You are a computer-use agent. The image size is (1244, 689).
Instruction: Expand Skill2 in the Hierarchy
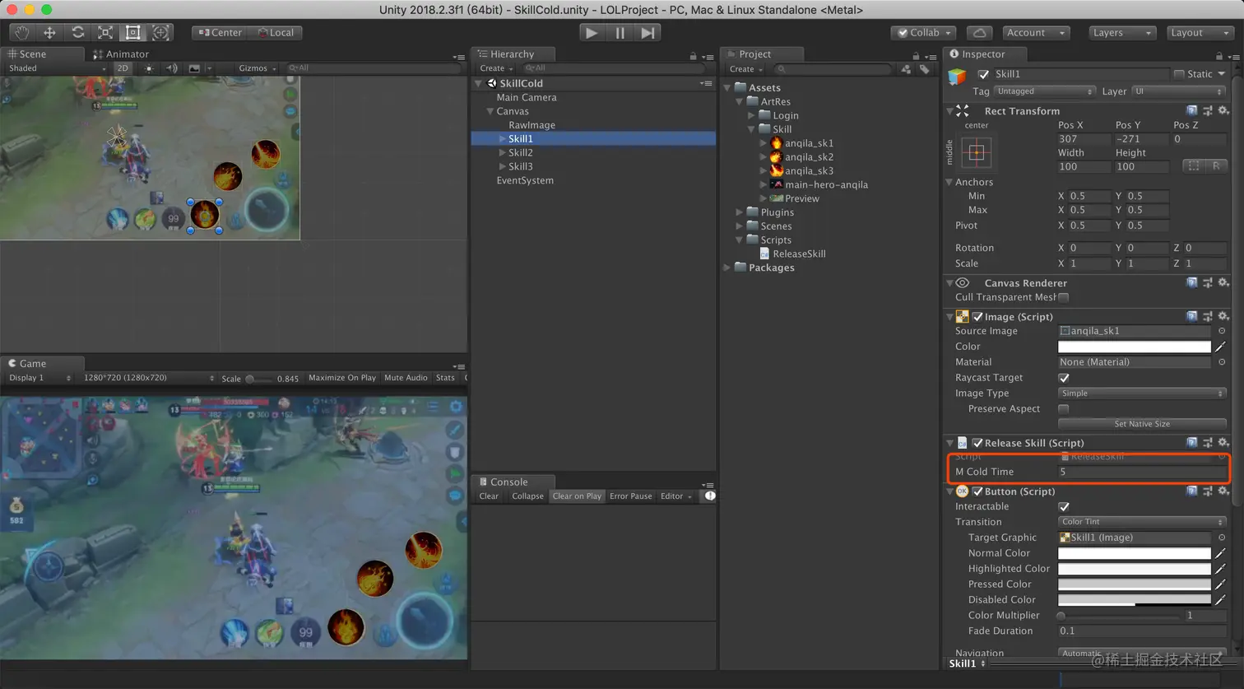503,152
